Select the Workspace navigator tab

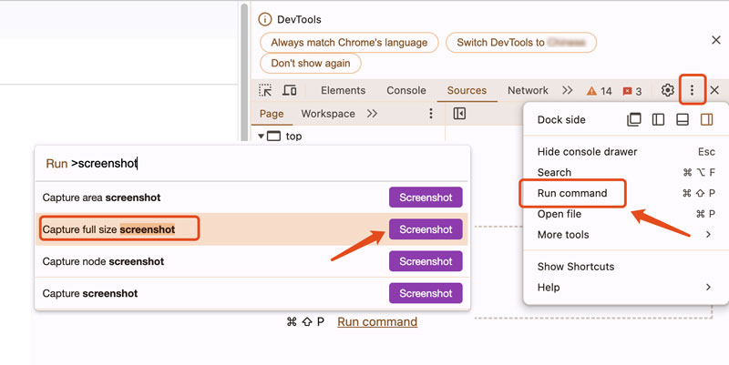[328, 114]
